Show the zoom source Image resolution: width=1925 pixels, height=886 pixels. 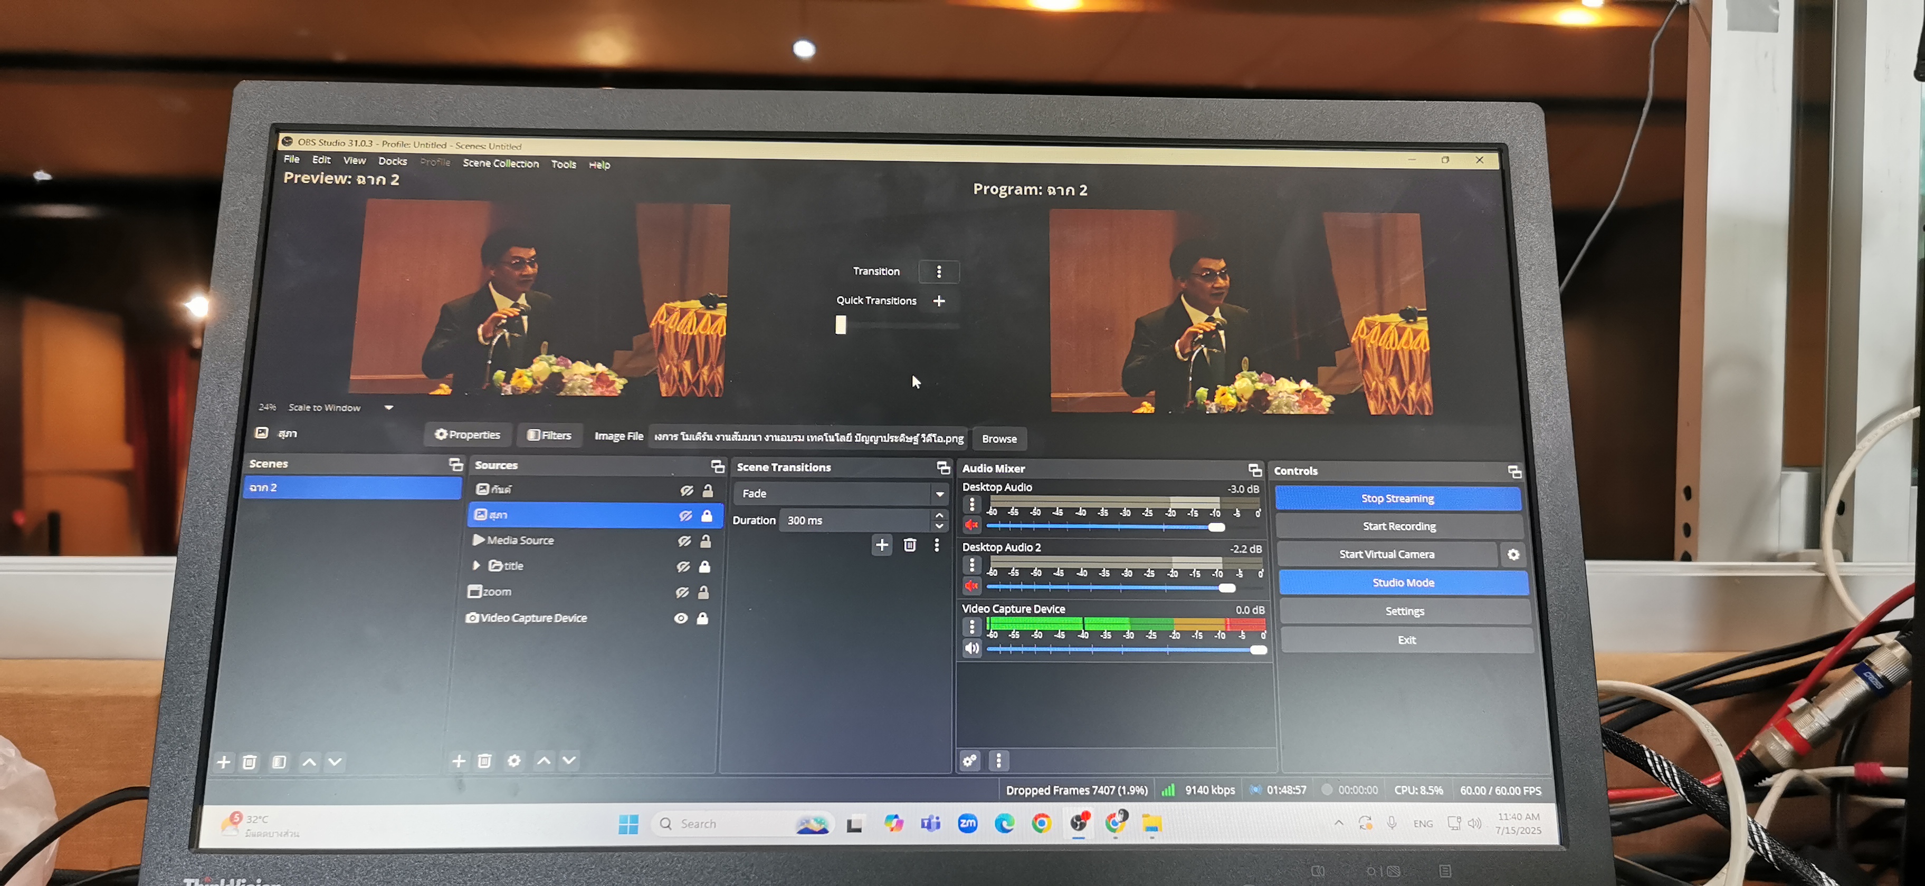tap(682, 593)
